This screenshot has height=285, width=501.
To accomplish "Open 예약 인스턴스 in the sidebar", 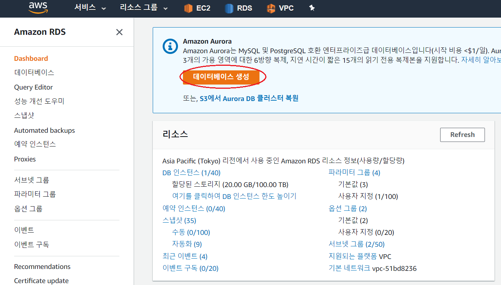I will (x=35, y=144).
